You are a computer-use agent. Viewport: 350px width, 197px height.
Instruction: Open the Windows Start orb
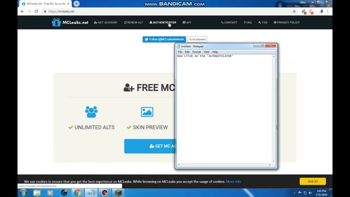23,193
